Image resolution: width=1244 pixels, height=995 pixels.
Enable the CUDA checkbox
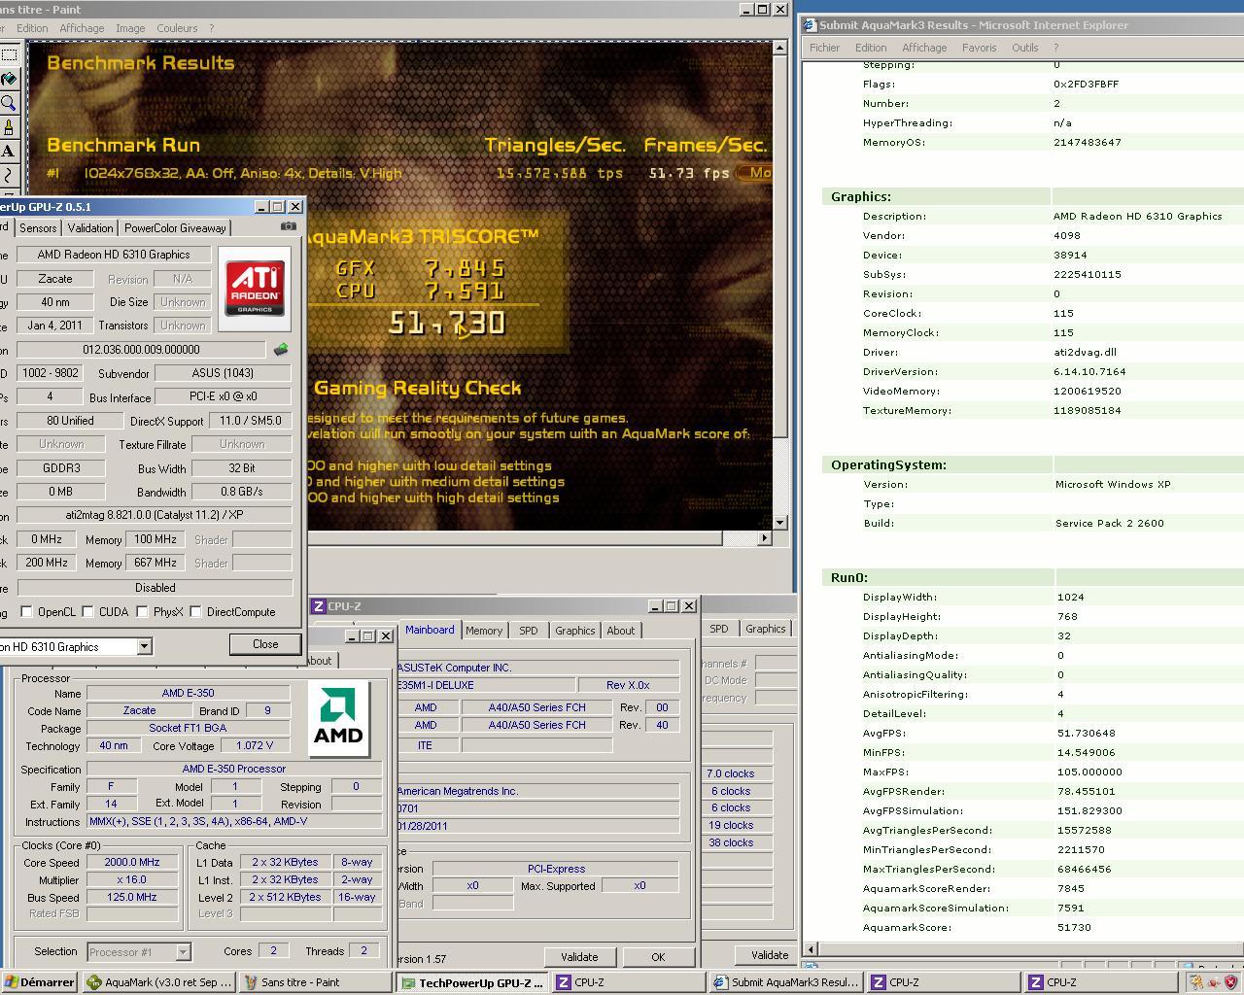pos(87,611)
